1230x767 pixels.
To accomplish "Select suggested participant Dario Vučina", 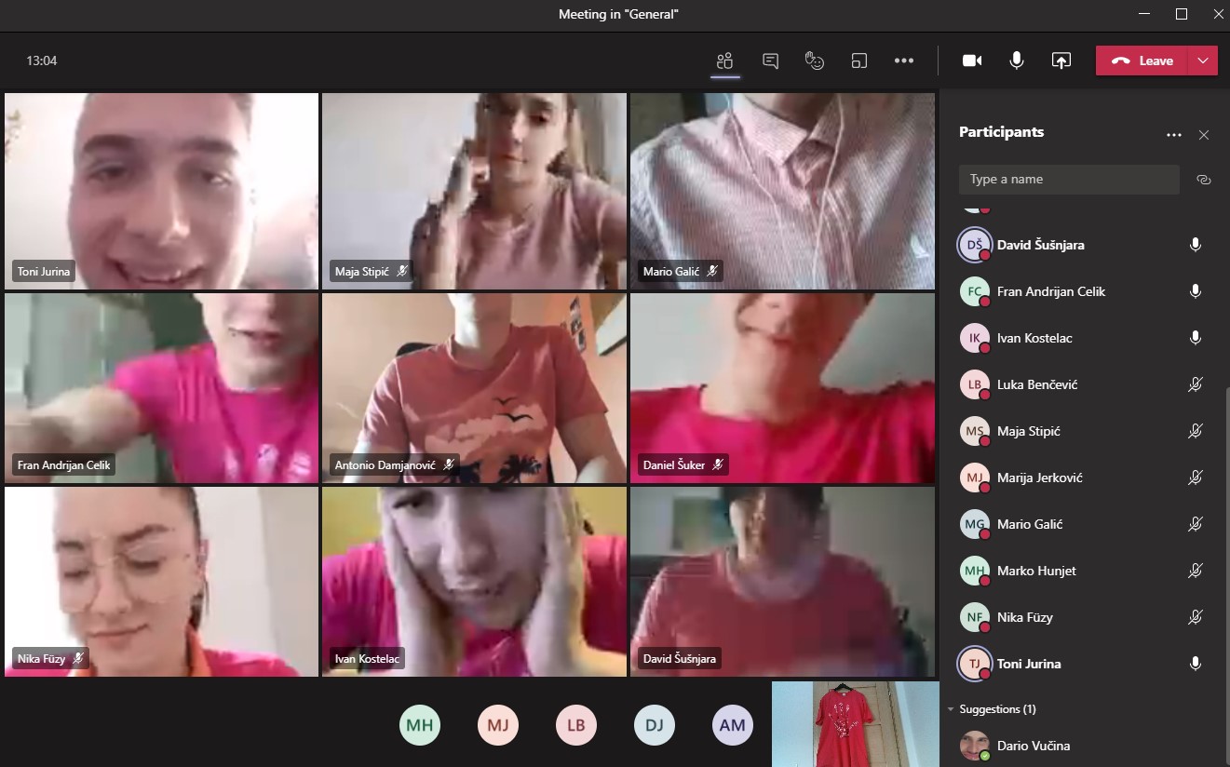I will click(1033, 746).
